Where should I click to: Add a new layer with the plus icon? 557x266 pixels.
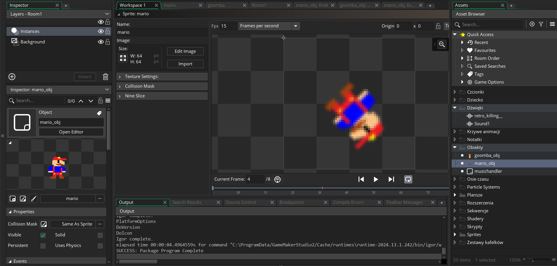pos(12,77)
